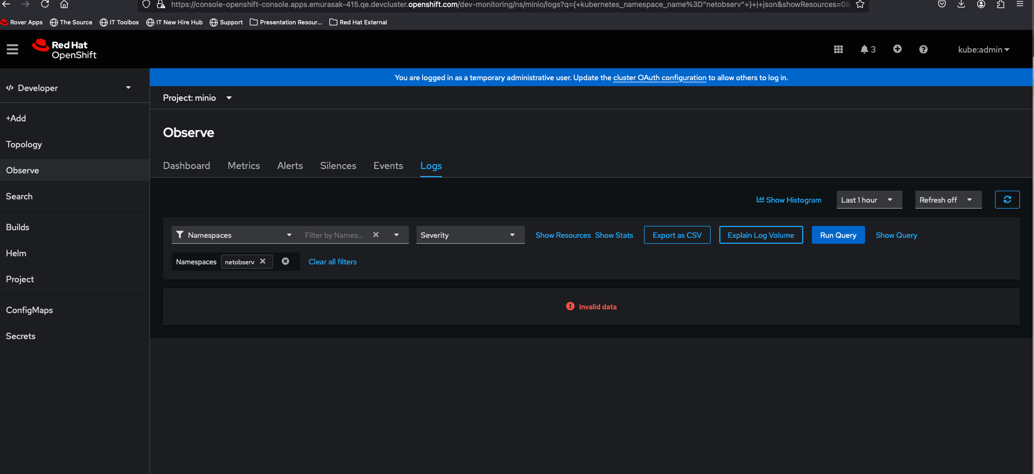The width and height of the screenshot is (1034, 474).
Task: Toggle Show Resources
Action: pyautogui.click(x=563, y=235)
